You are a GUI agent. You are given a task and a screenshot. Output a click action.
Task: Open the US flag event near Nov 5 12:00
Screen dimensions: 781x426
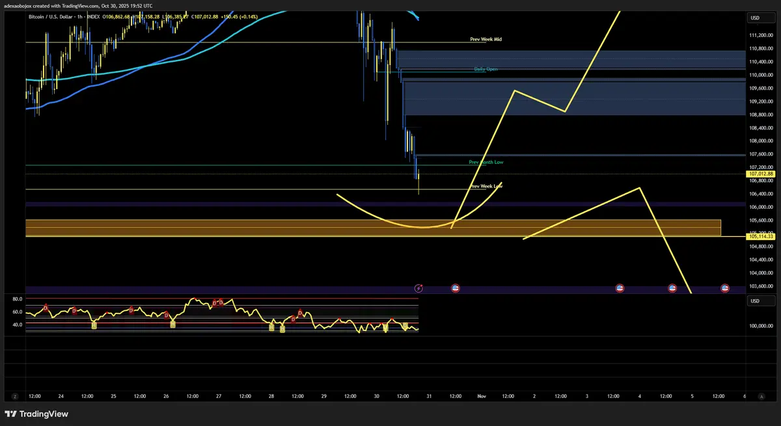tap(724, 287)
